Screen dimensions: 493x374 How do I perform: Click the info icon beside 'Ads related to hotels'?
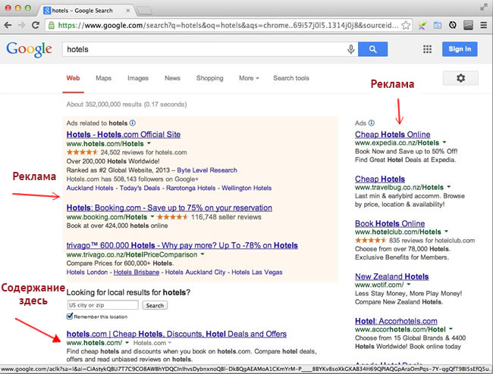click(133, 122)
